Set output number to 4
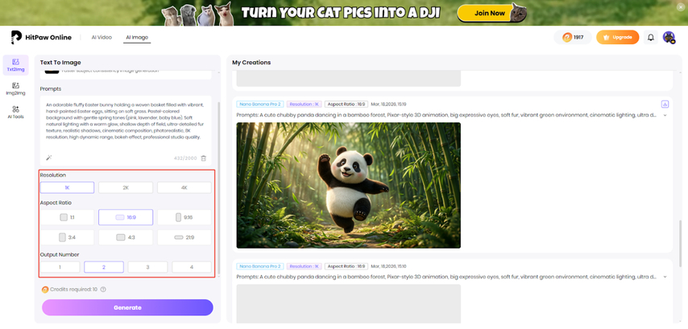Viewport: 688px width, 329px height. pyautogui.click(x=191, y=267)
